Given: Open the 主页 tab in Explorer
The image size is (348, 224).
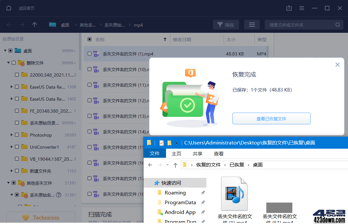Looking at the screenshot, I should (x=176, y=154).
